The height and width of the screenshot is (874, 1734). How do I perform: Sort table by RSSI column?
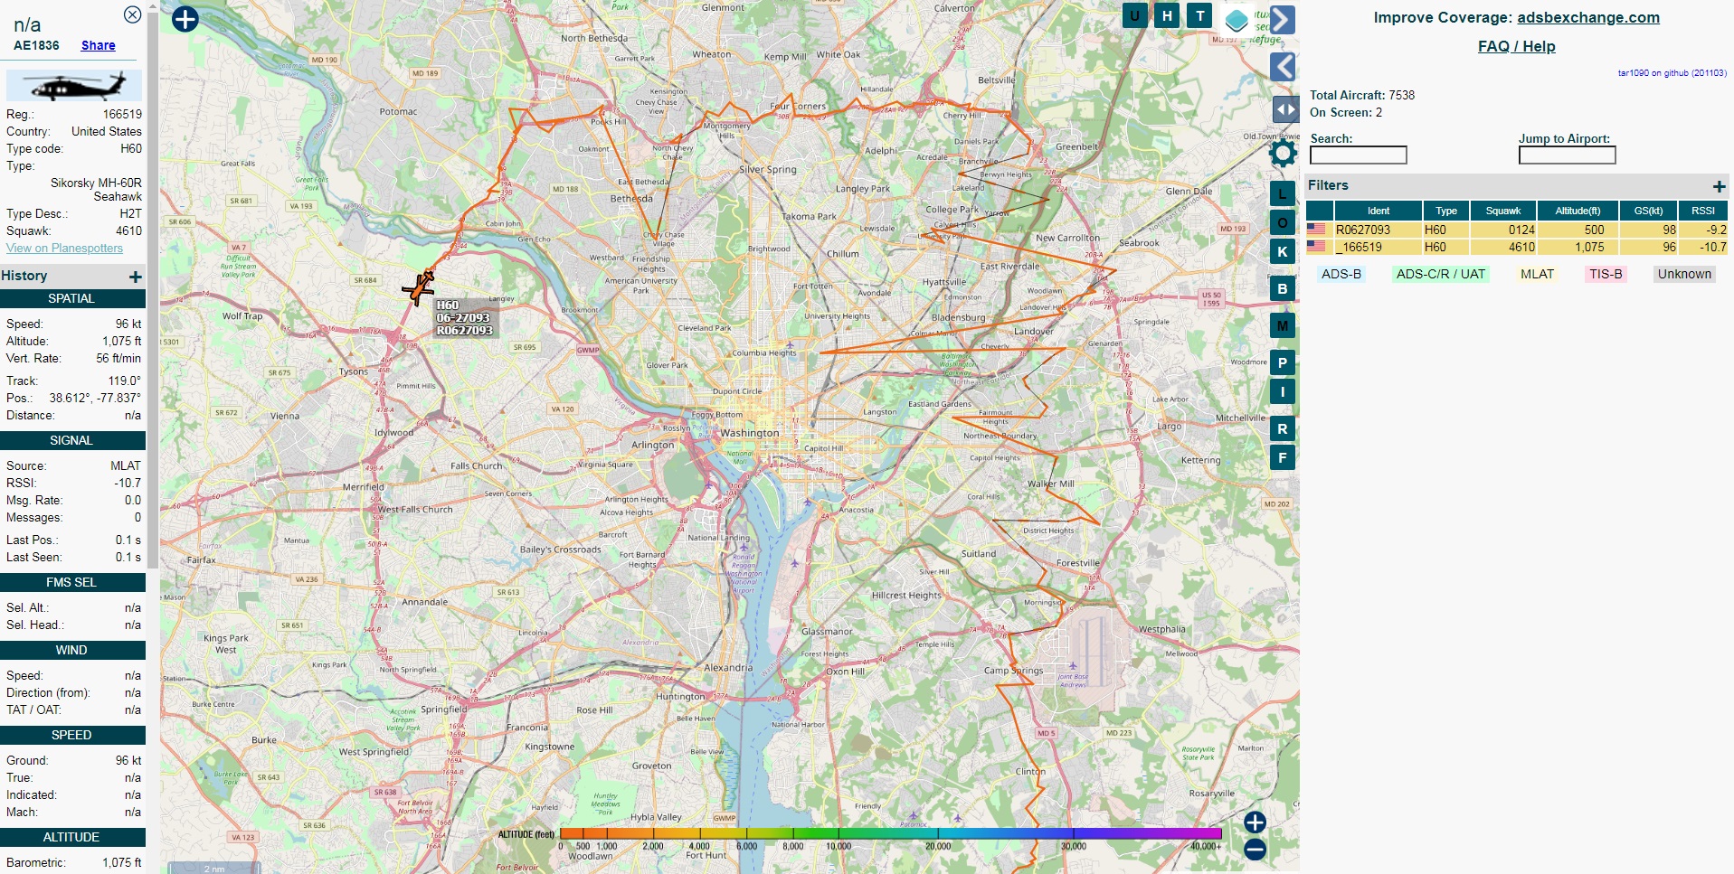(1703, 211)
